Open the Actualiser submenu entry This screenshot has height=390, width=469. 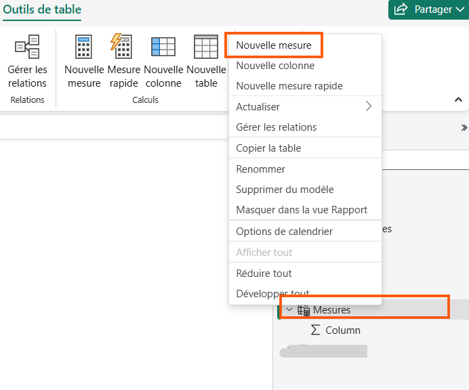pyautogui.click(x=305, y=107)
